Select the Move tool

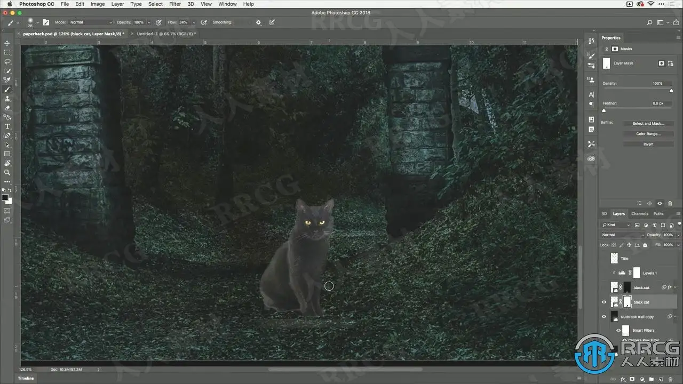7,43
